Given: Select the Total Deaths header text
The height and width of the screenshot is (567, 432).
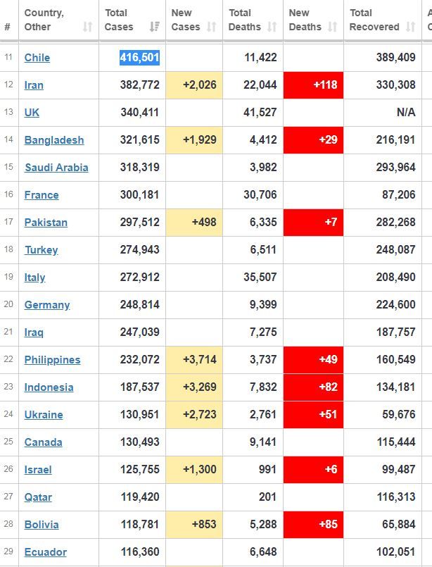Looking at the screenshot, I should coord(245,20).
